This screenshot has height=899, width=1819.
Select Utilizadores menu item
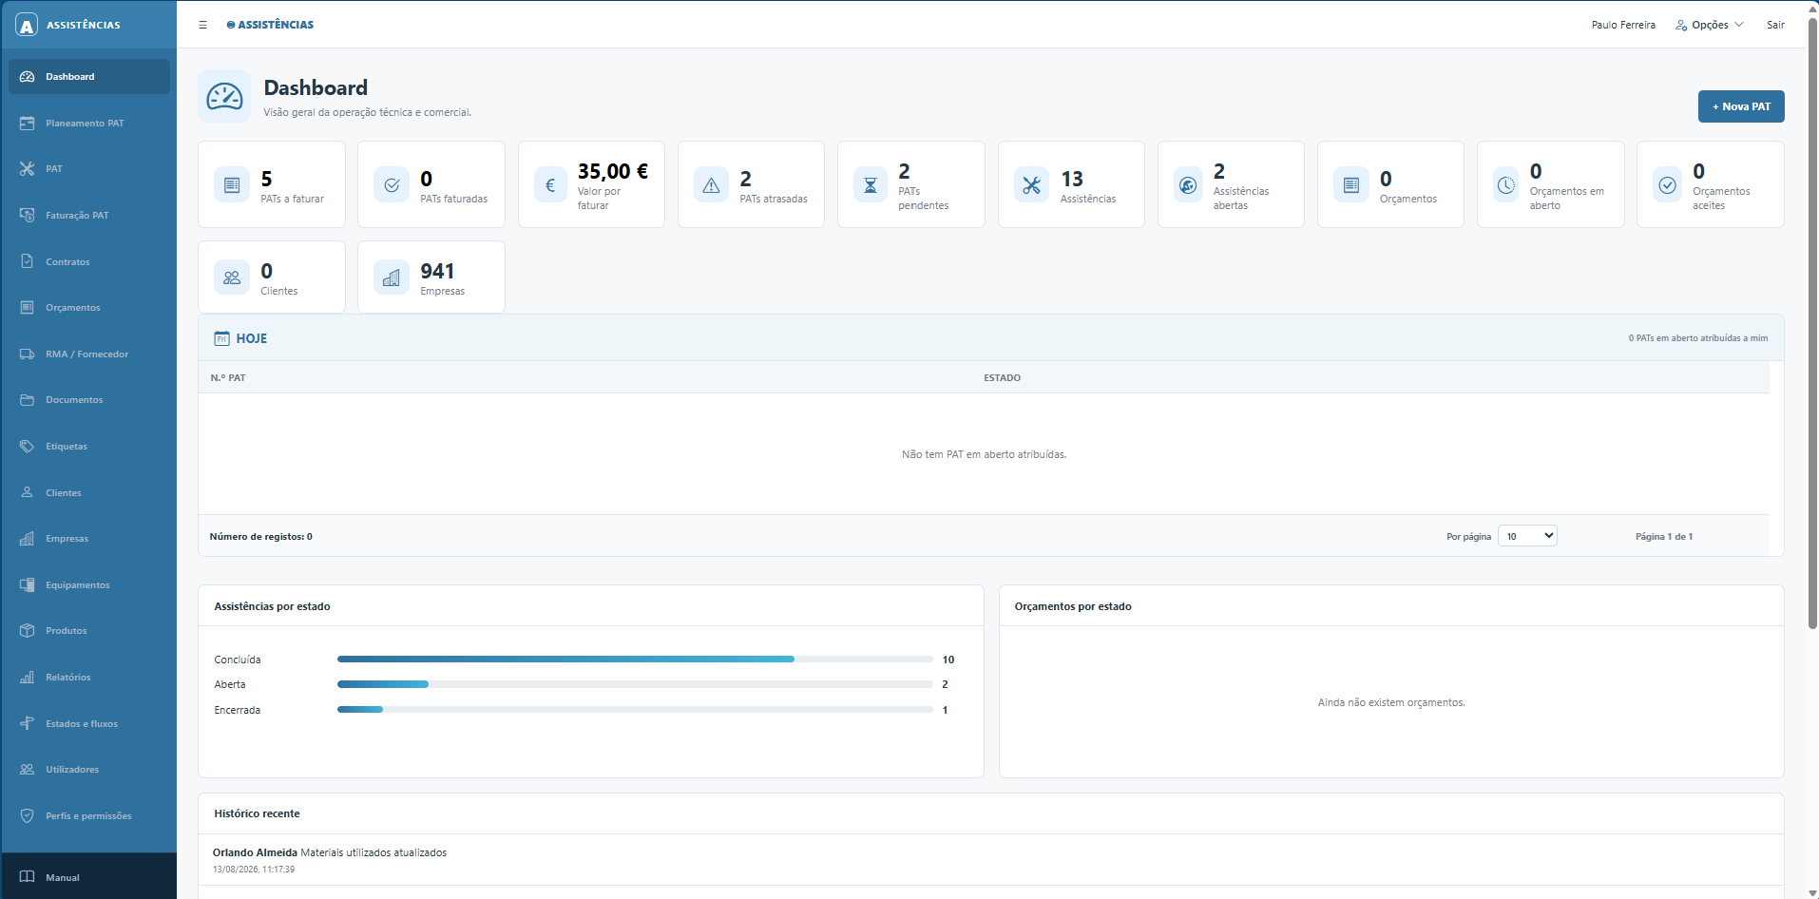point(89,770)
